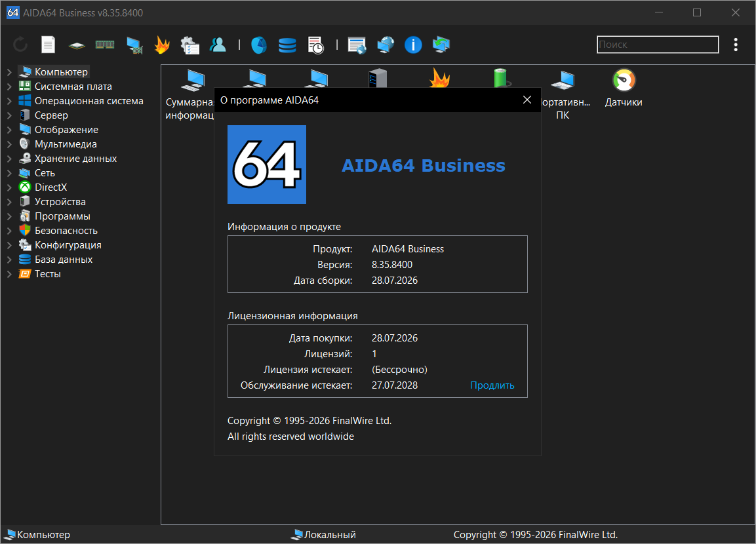Expand the Устройства tree node

[x=9, y=201]
